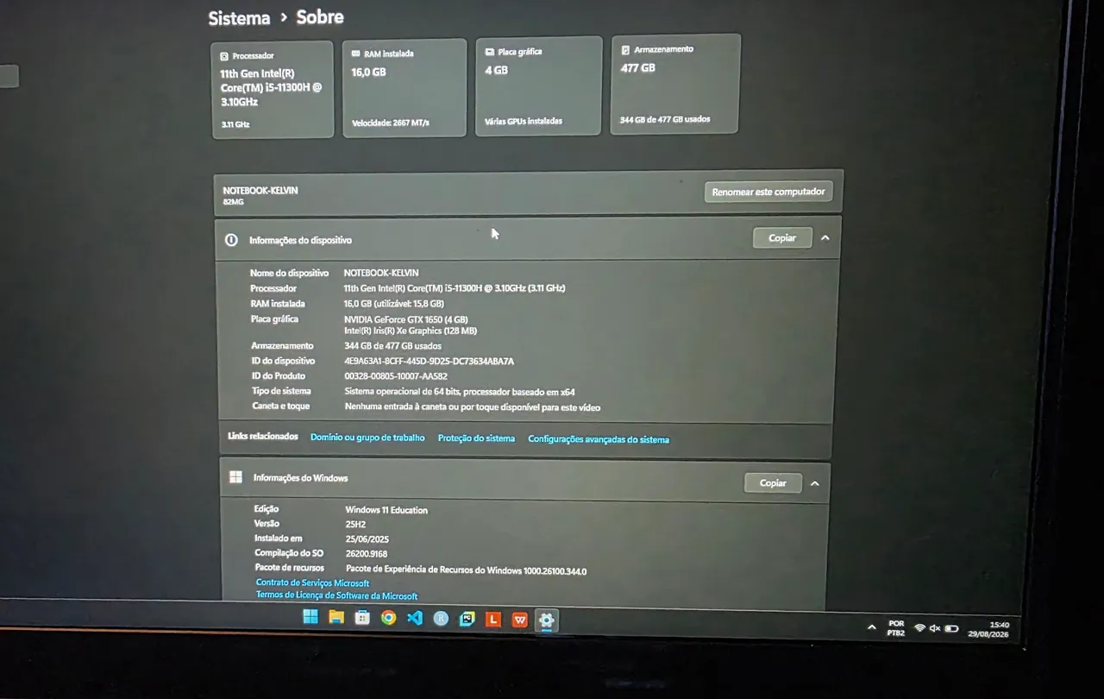Collapse the Informações do Windows section
Image resolution: width=1104 pixels, height=699 pixels.
(815, 483)
